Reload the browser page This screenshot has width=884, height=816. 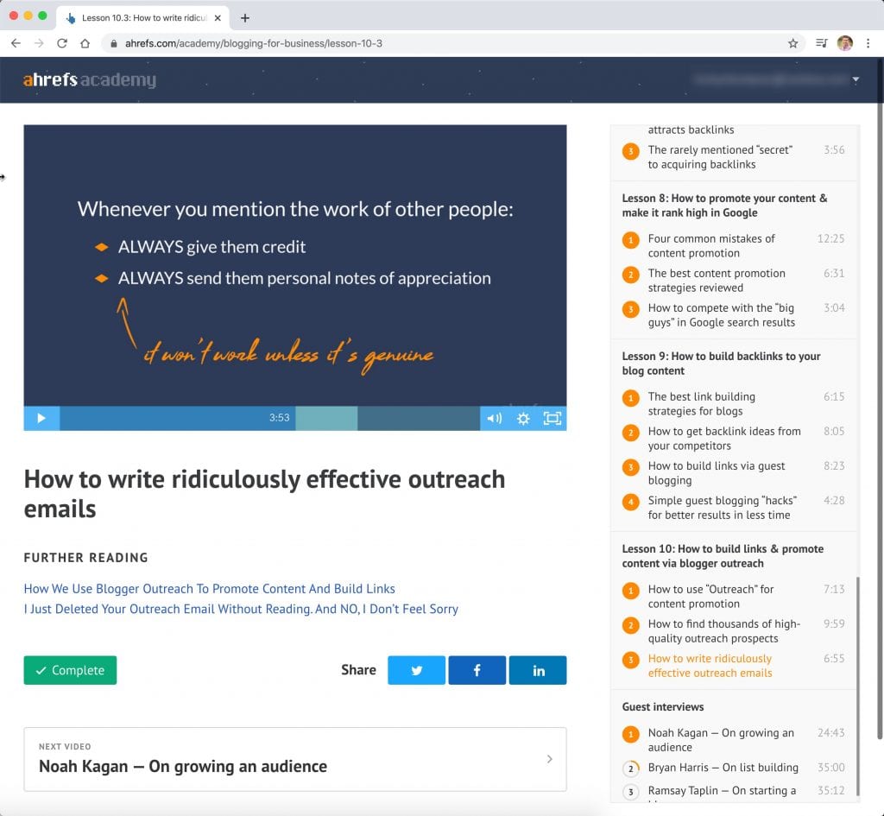(x=62, y=43)
